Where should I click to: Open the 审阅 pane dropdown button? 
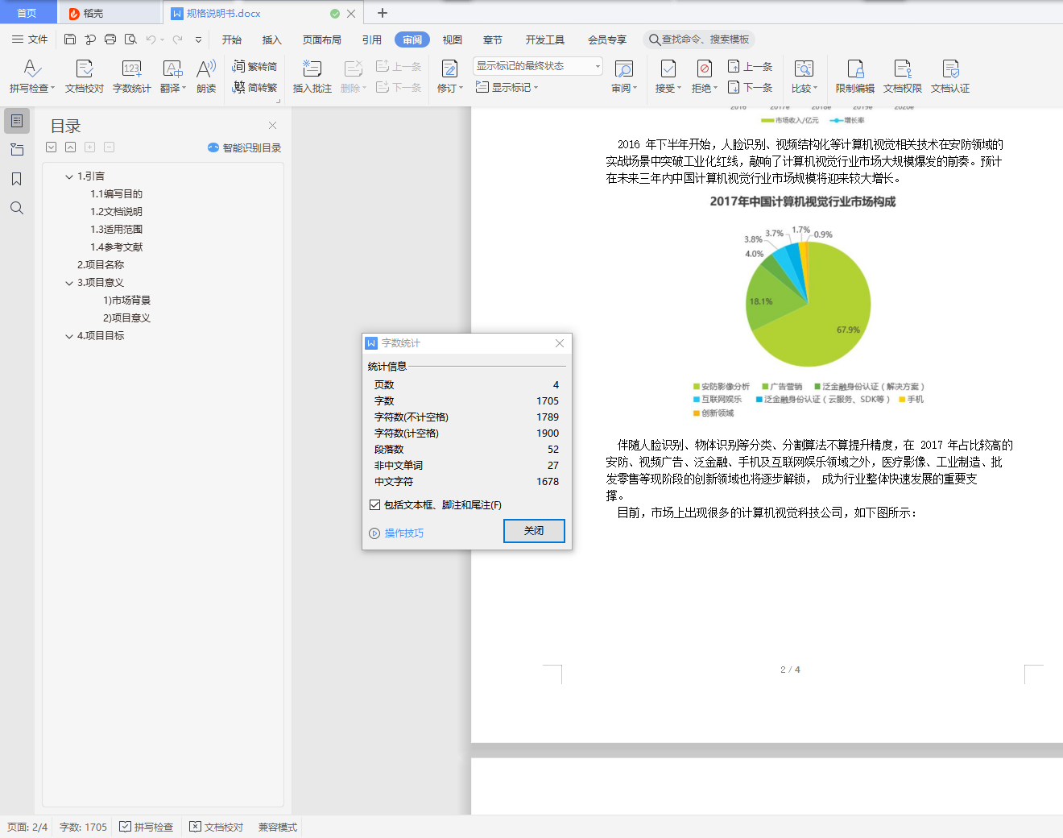(x=624, y=77)
